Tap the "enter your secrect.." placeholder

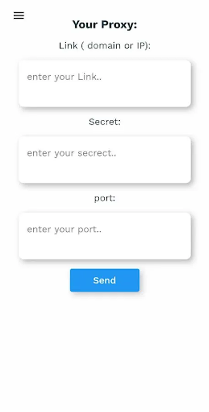point(72,153)
